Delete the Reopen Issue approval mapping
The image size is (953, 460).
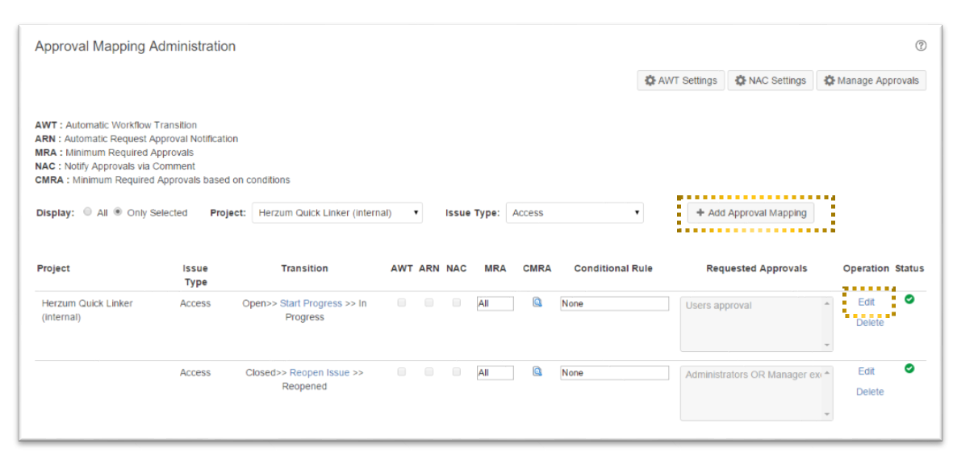pyautogui.click(x=869, y=391)
